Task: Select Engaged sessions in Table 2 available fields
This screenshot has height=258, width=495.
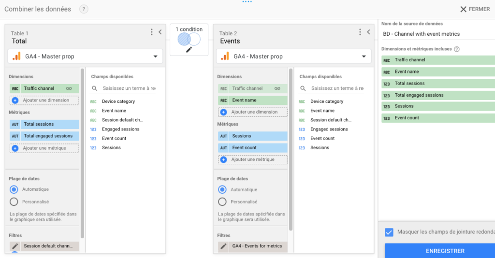Action: [329, 129]
